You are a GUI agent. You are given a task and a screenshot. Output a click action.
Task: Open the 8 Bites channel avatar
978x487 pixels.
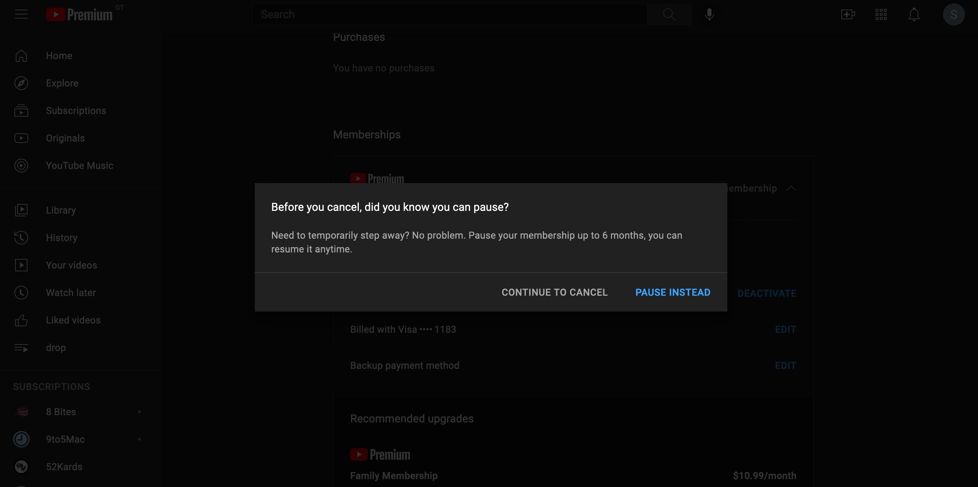tap(22, 411)
